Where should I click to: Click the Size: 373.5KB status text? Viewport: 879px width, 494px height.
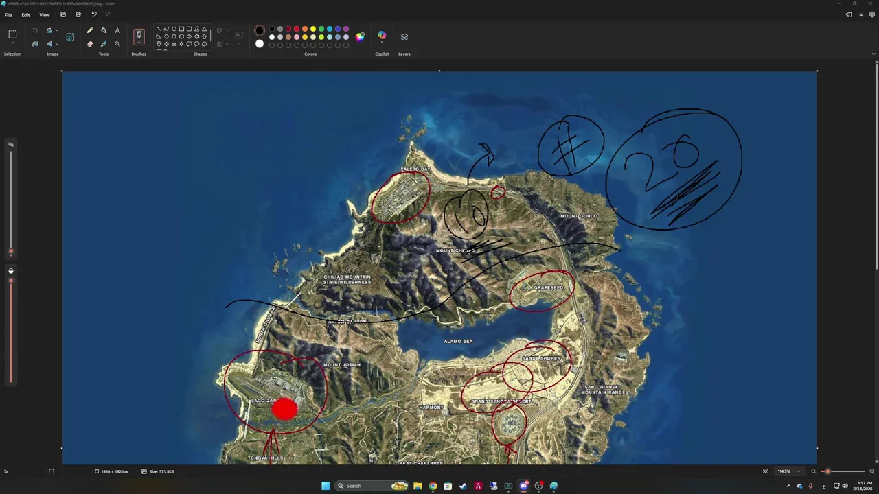(161, 471)
